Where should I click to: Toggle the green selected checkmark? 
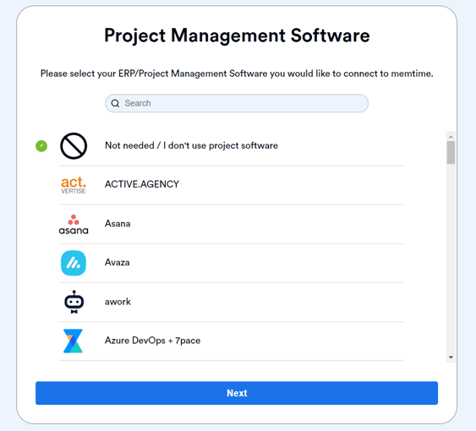(x=41, y=146)
